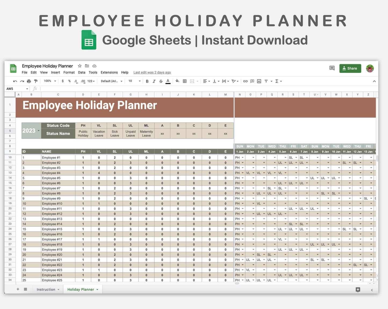Screen dimensions: 388x309
Task: Click the Undo icon
Action: coord(15,81)
